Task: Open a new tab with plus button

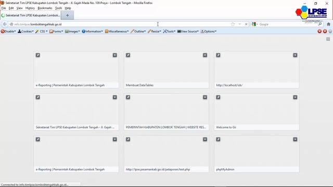Action: point(68,15)
